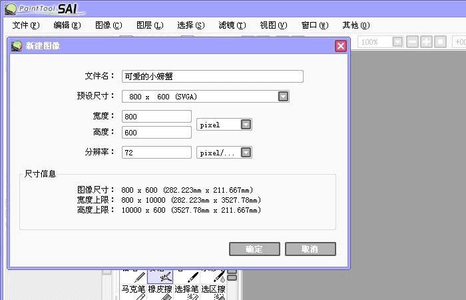The width and height of the screenshot is (466, 300).
Task: Open the 100% zoom level dropdown in toolbar
Action: click(397, 41)
